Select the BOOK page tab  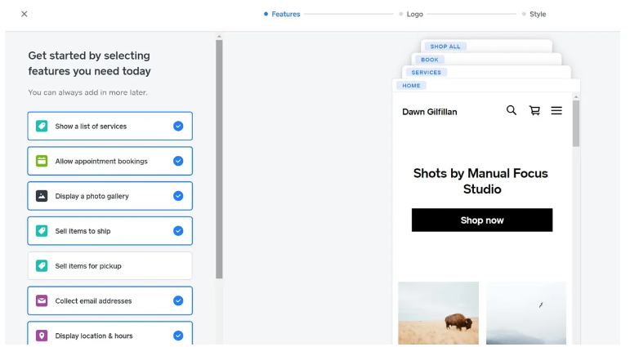point(430,60)
